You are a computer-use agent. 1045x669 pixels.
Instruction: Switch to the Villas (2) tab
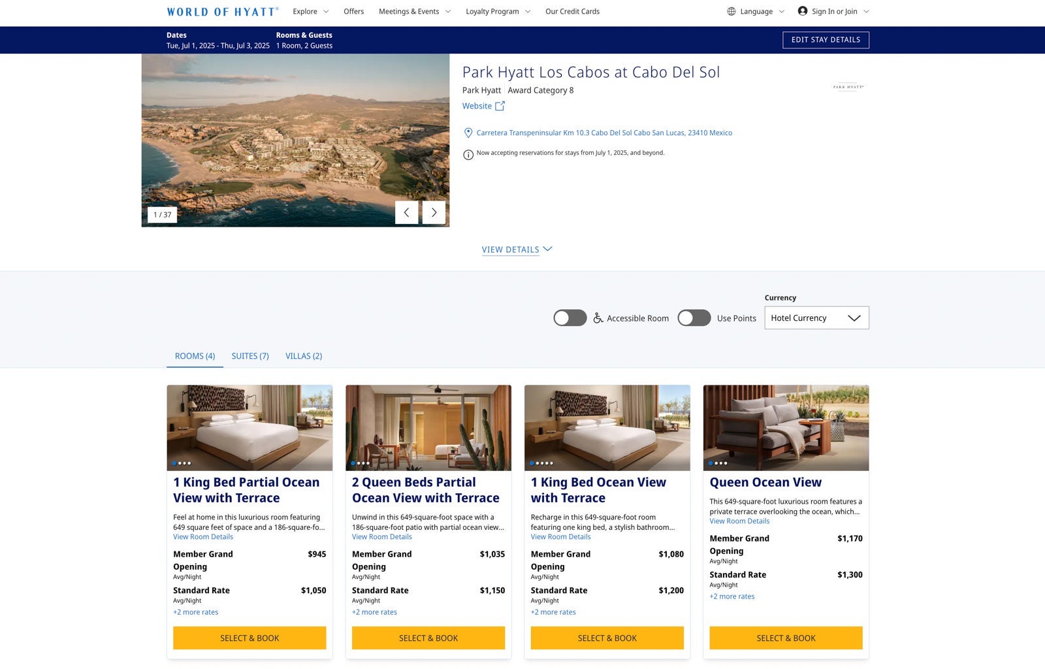304,356
